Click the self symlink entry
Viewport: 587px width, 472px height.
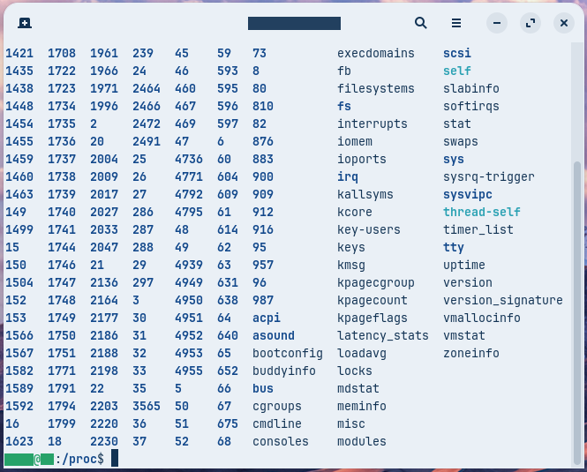click(457, 71)
